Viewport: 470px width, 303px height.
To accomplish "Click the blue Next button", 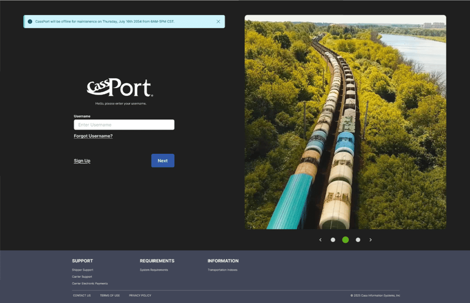I will (x=163, y=161).
